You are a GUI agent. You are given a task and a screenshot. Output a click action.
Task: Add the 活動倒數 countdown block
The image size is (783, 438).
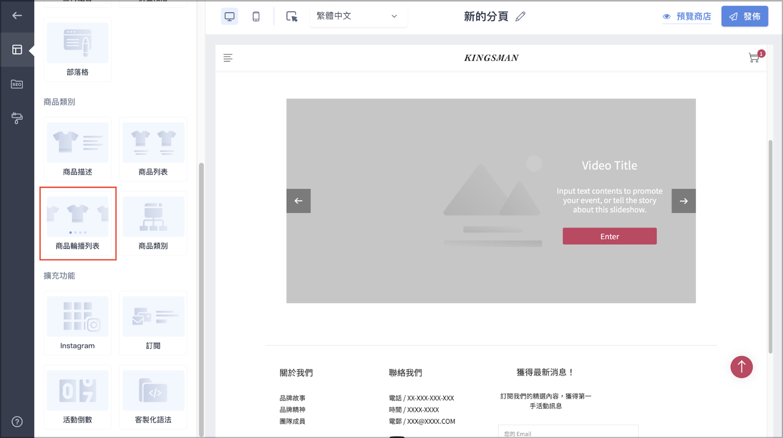point(78,397)
